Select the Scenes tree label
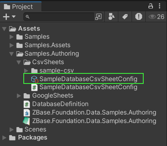 35,129
